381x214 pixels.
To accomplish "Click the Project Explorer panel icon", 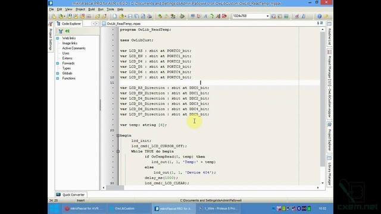I will [x=329, y=124].
